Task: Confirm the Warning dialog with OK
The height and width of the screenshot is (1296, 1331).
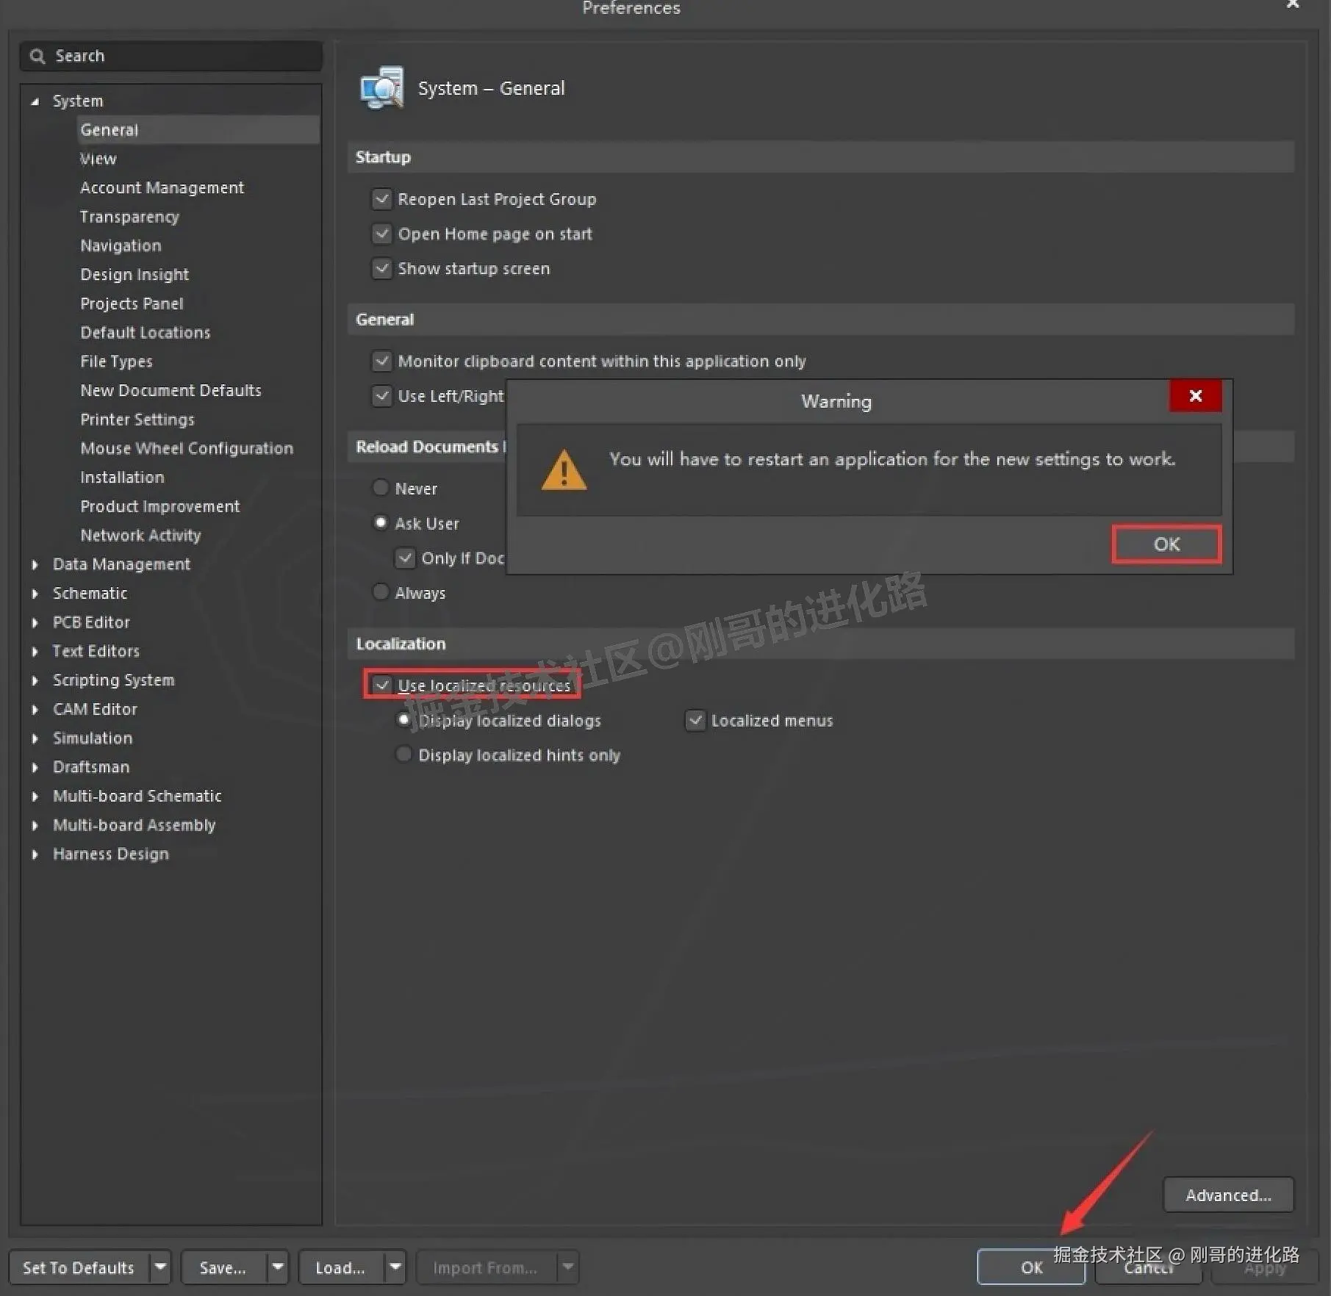Action: pyautogui.click(x=1166, y=544)
